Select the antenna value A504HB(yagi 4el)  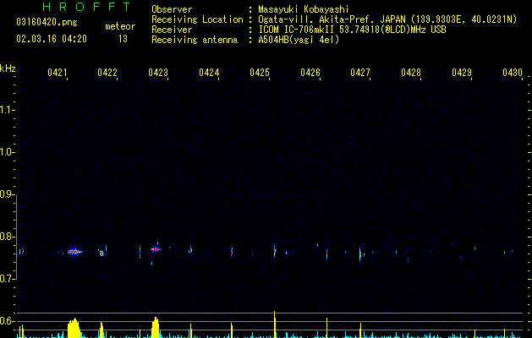299,40
